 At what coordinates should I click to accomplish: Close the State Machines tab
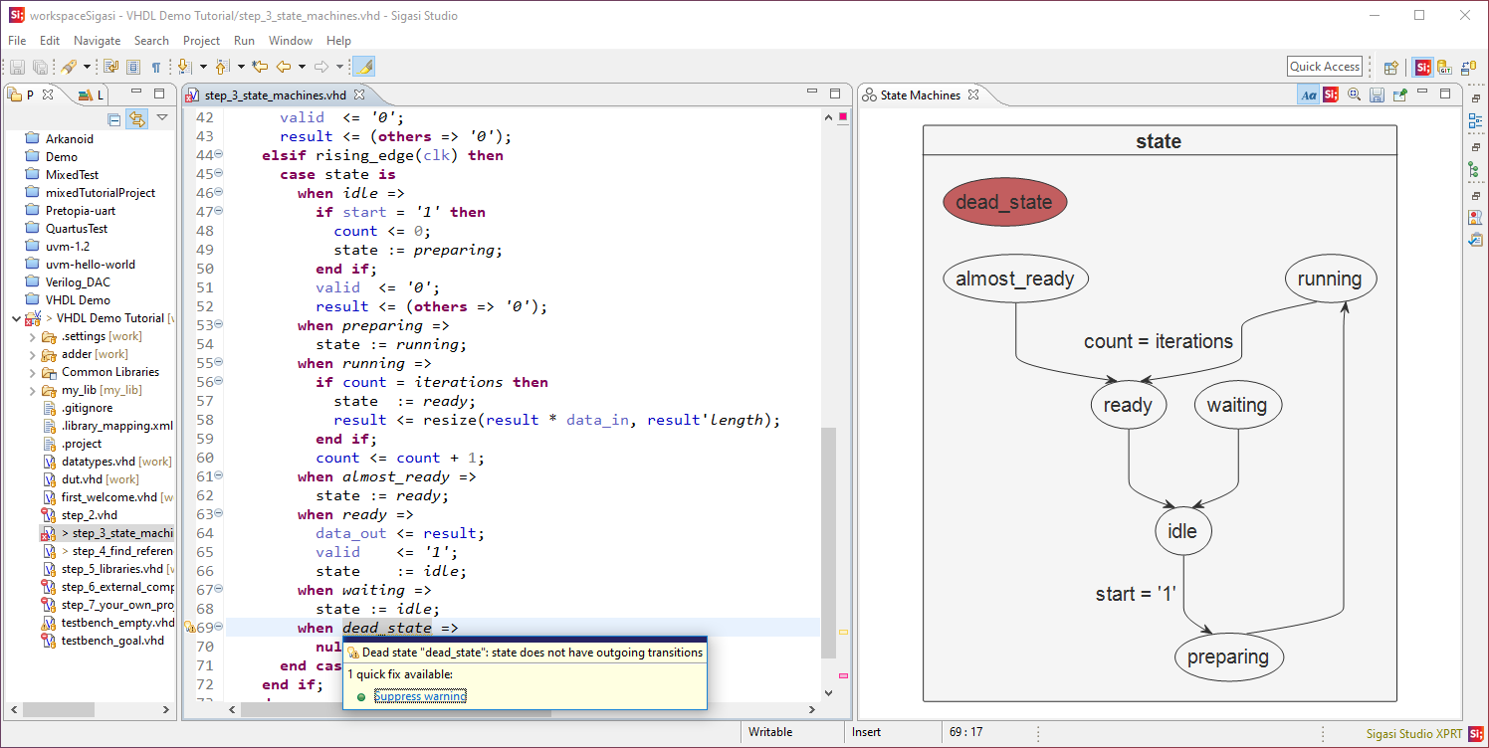974,94
